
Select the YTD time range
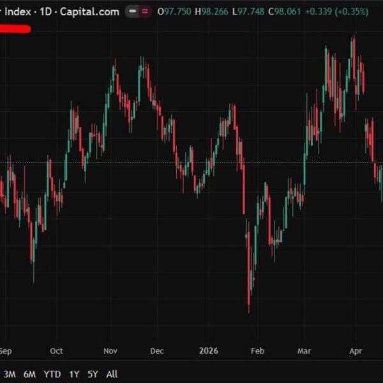click(x=52, y=374)
